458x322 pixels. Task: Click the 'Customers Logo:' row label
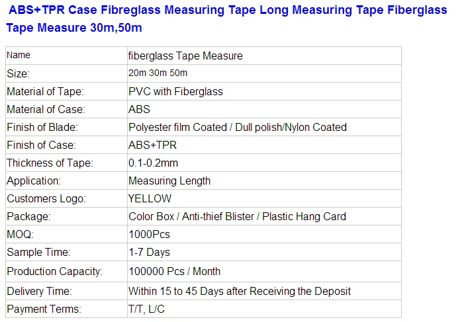pyautogui.click(x=45, y=198)
